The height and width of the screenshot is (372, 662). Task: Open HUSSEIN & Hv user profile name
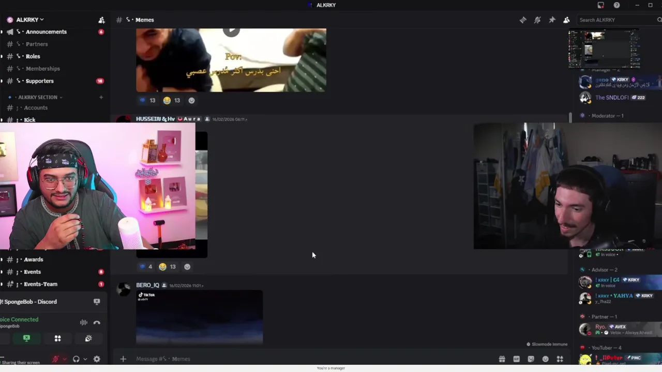[x=155, y=119]
